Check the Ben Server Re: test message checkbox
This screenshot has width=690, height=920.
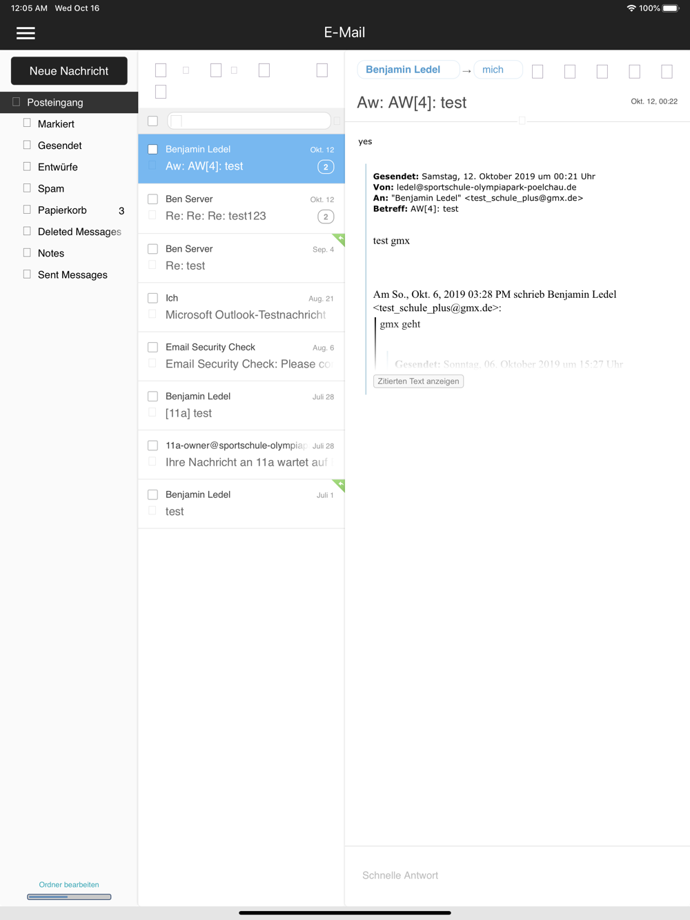tap(152, 249)
